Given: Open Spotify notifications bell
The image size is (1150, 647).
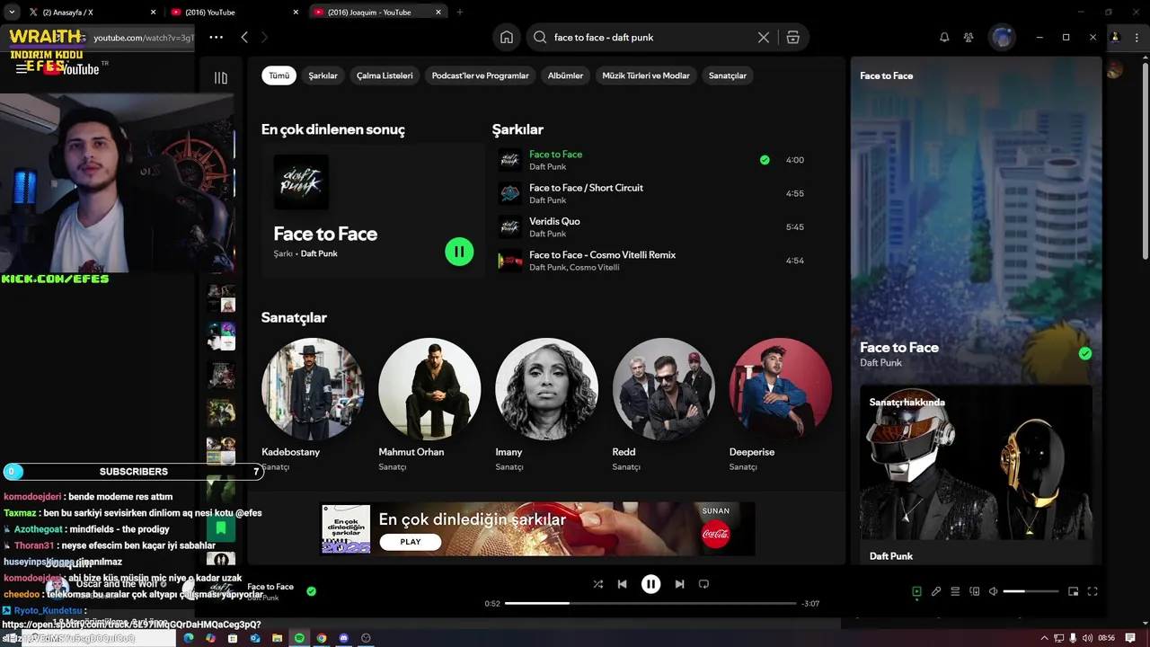Looking at the screenshot, I should (944, 37).
